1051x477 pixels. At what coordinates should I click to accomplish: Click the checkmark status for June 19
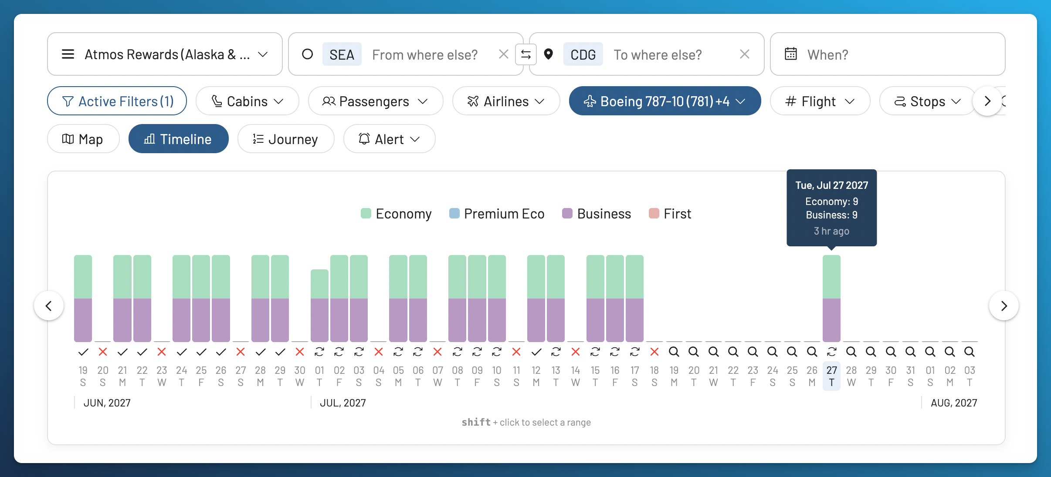coord(83,352)
